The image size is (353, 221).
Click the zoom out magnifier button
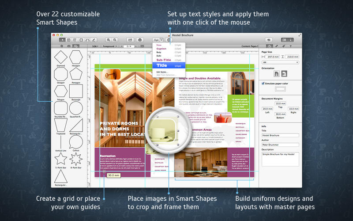tap(115, 40)
